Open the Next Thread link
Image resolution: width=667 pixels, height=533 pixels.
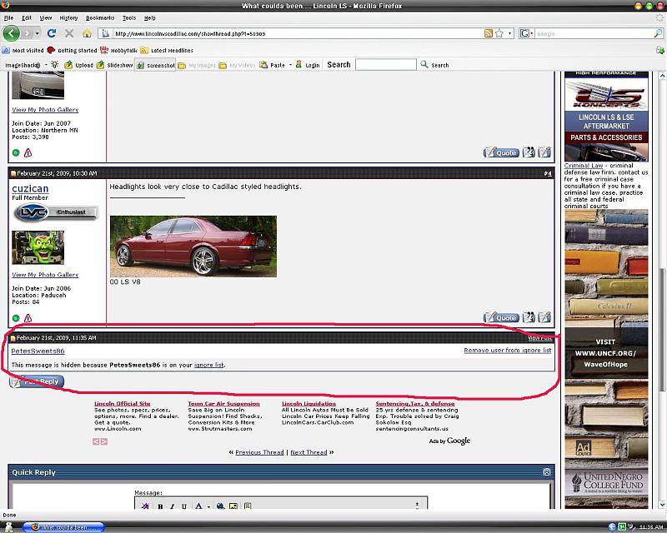(x=308, y=452)
